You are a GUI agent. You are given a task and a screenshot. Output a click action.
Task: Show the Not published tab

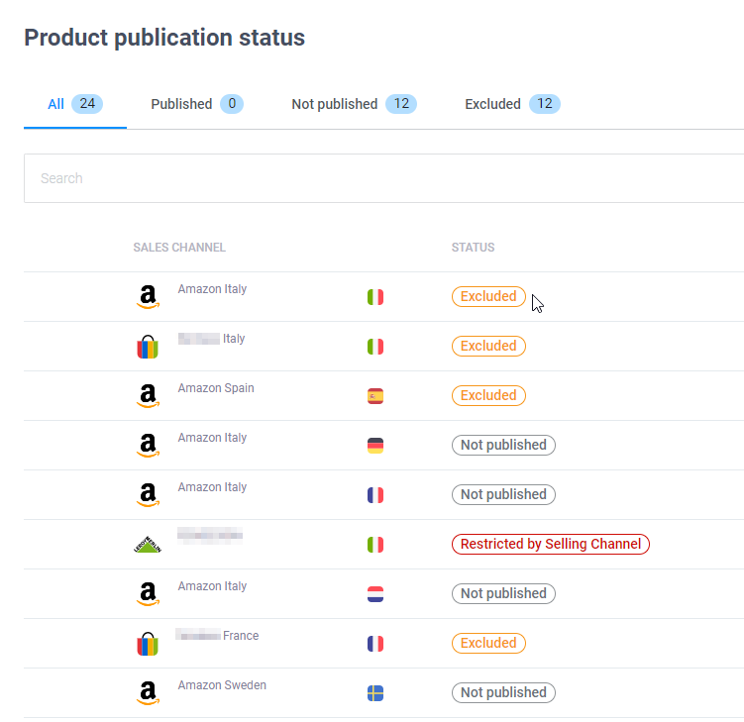pyautogui.click(x=353, y=104)
